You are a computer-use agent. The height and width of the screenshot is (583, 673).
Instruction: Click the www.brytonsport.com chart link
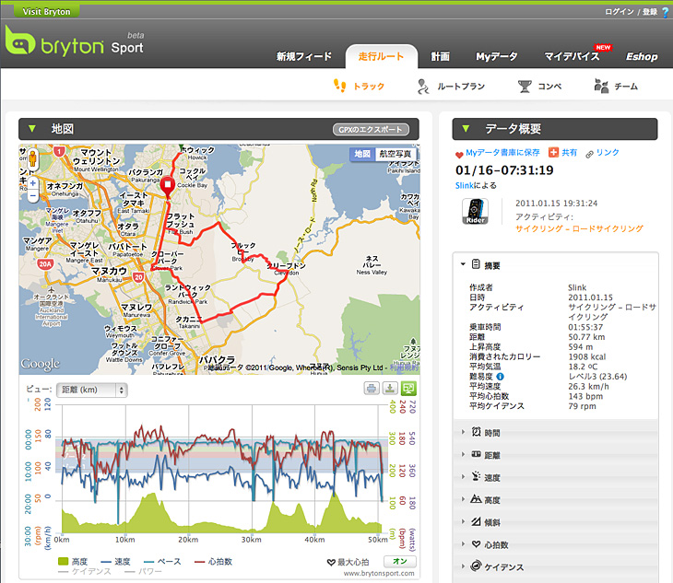[x=379, y=573]
